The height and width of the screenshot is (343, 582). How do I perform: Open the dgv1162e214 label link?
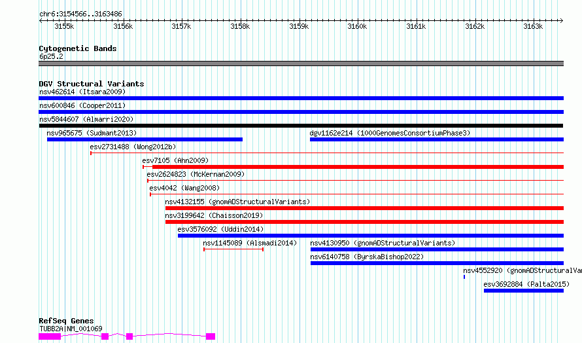(x=390, y=133)
